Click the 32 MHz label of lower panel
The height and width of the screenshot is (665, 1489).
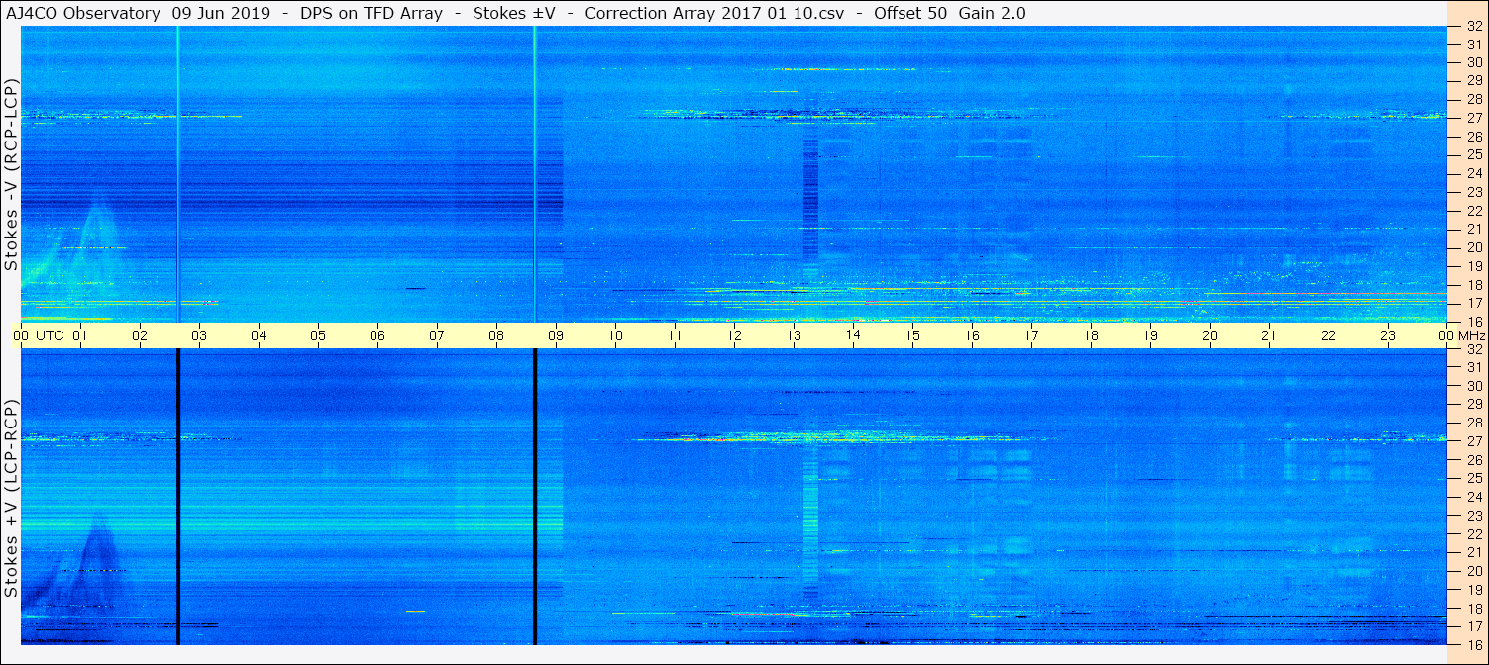click(x=1473, y=348)
